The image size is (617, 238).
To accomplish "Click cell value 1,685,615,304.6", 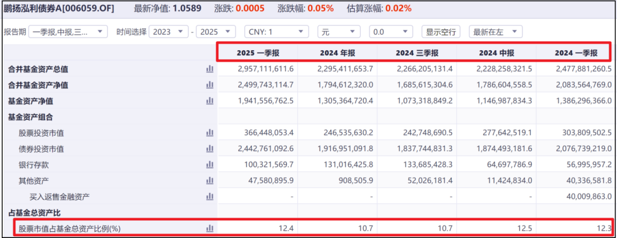I will pyautogui.click(x=424, y=85).
